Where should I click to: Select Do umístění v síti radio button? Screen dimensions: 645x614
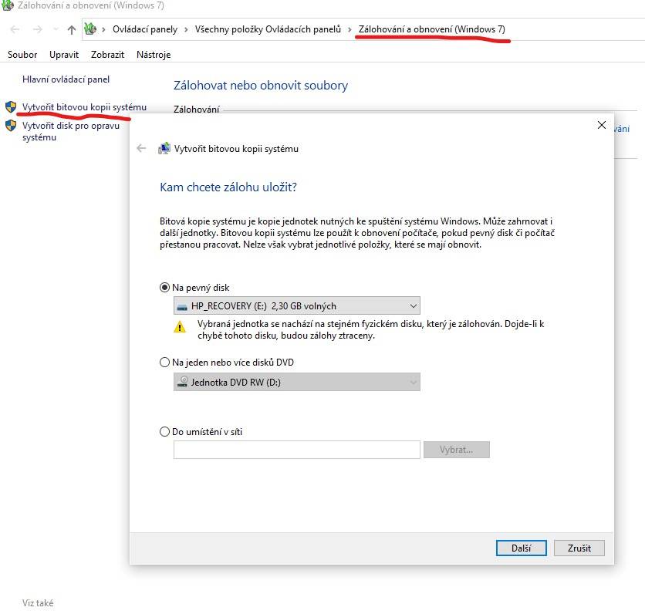164,432
